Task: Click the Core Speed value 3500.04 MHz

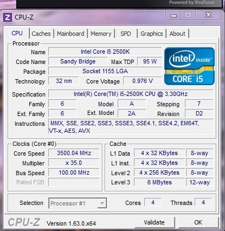Action: 74,153
